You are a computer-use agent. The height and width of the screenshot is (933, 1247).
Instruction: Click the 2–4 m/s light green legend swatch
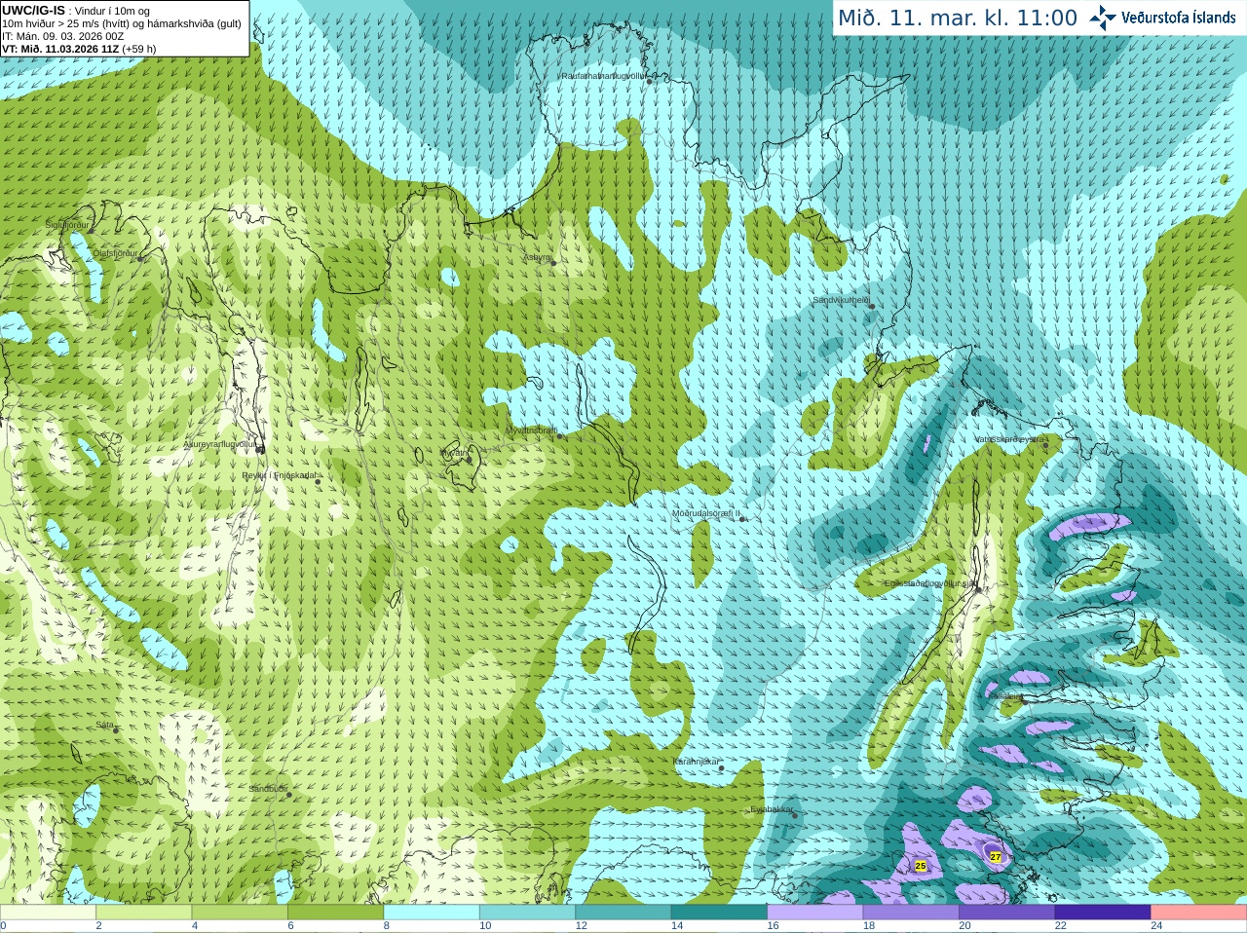(x=143, y=913)
